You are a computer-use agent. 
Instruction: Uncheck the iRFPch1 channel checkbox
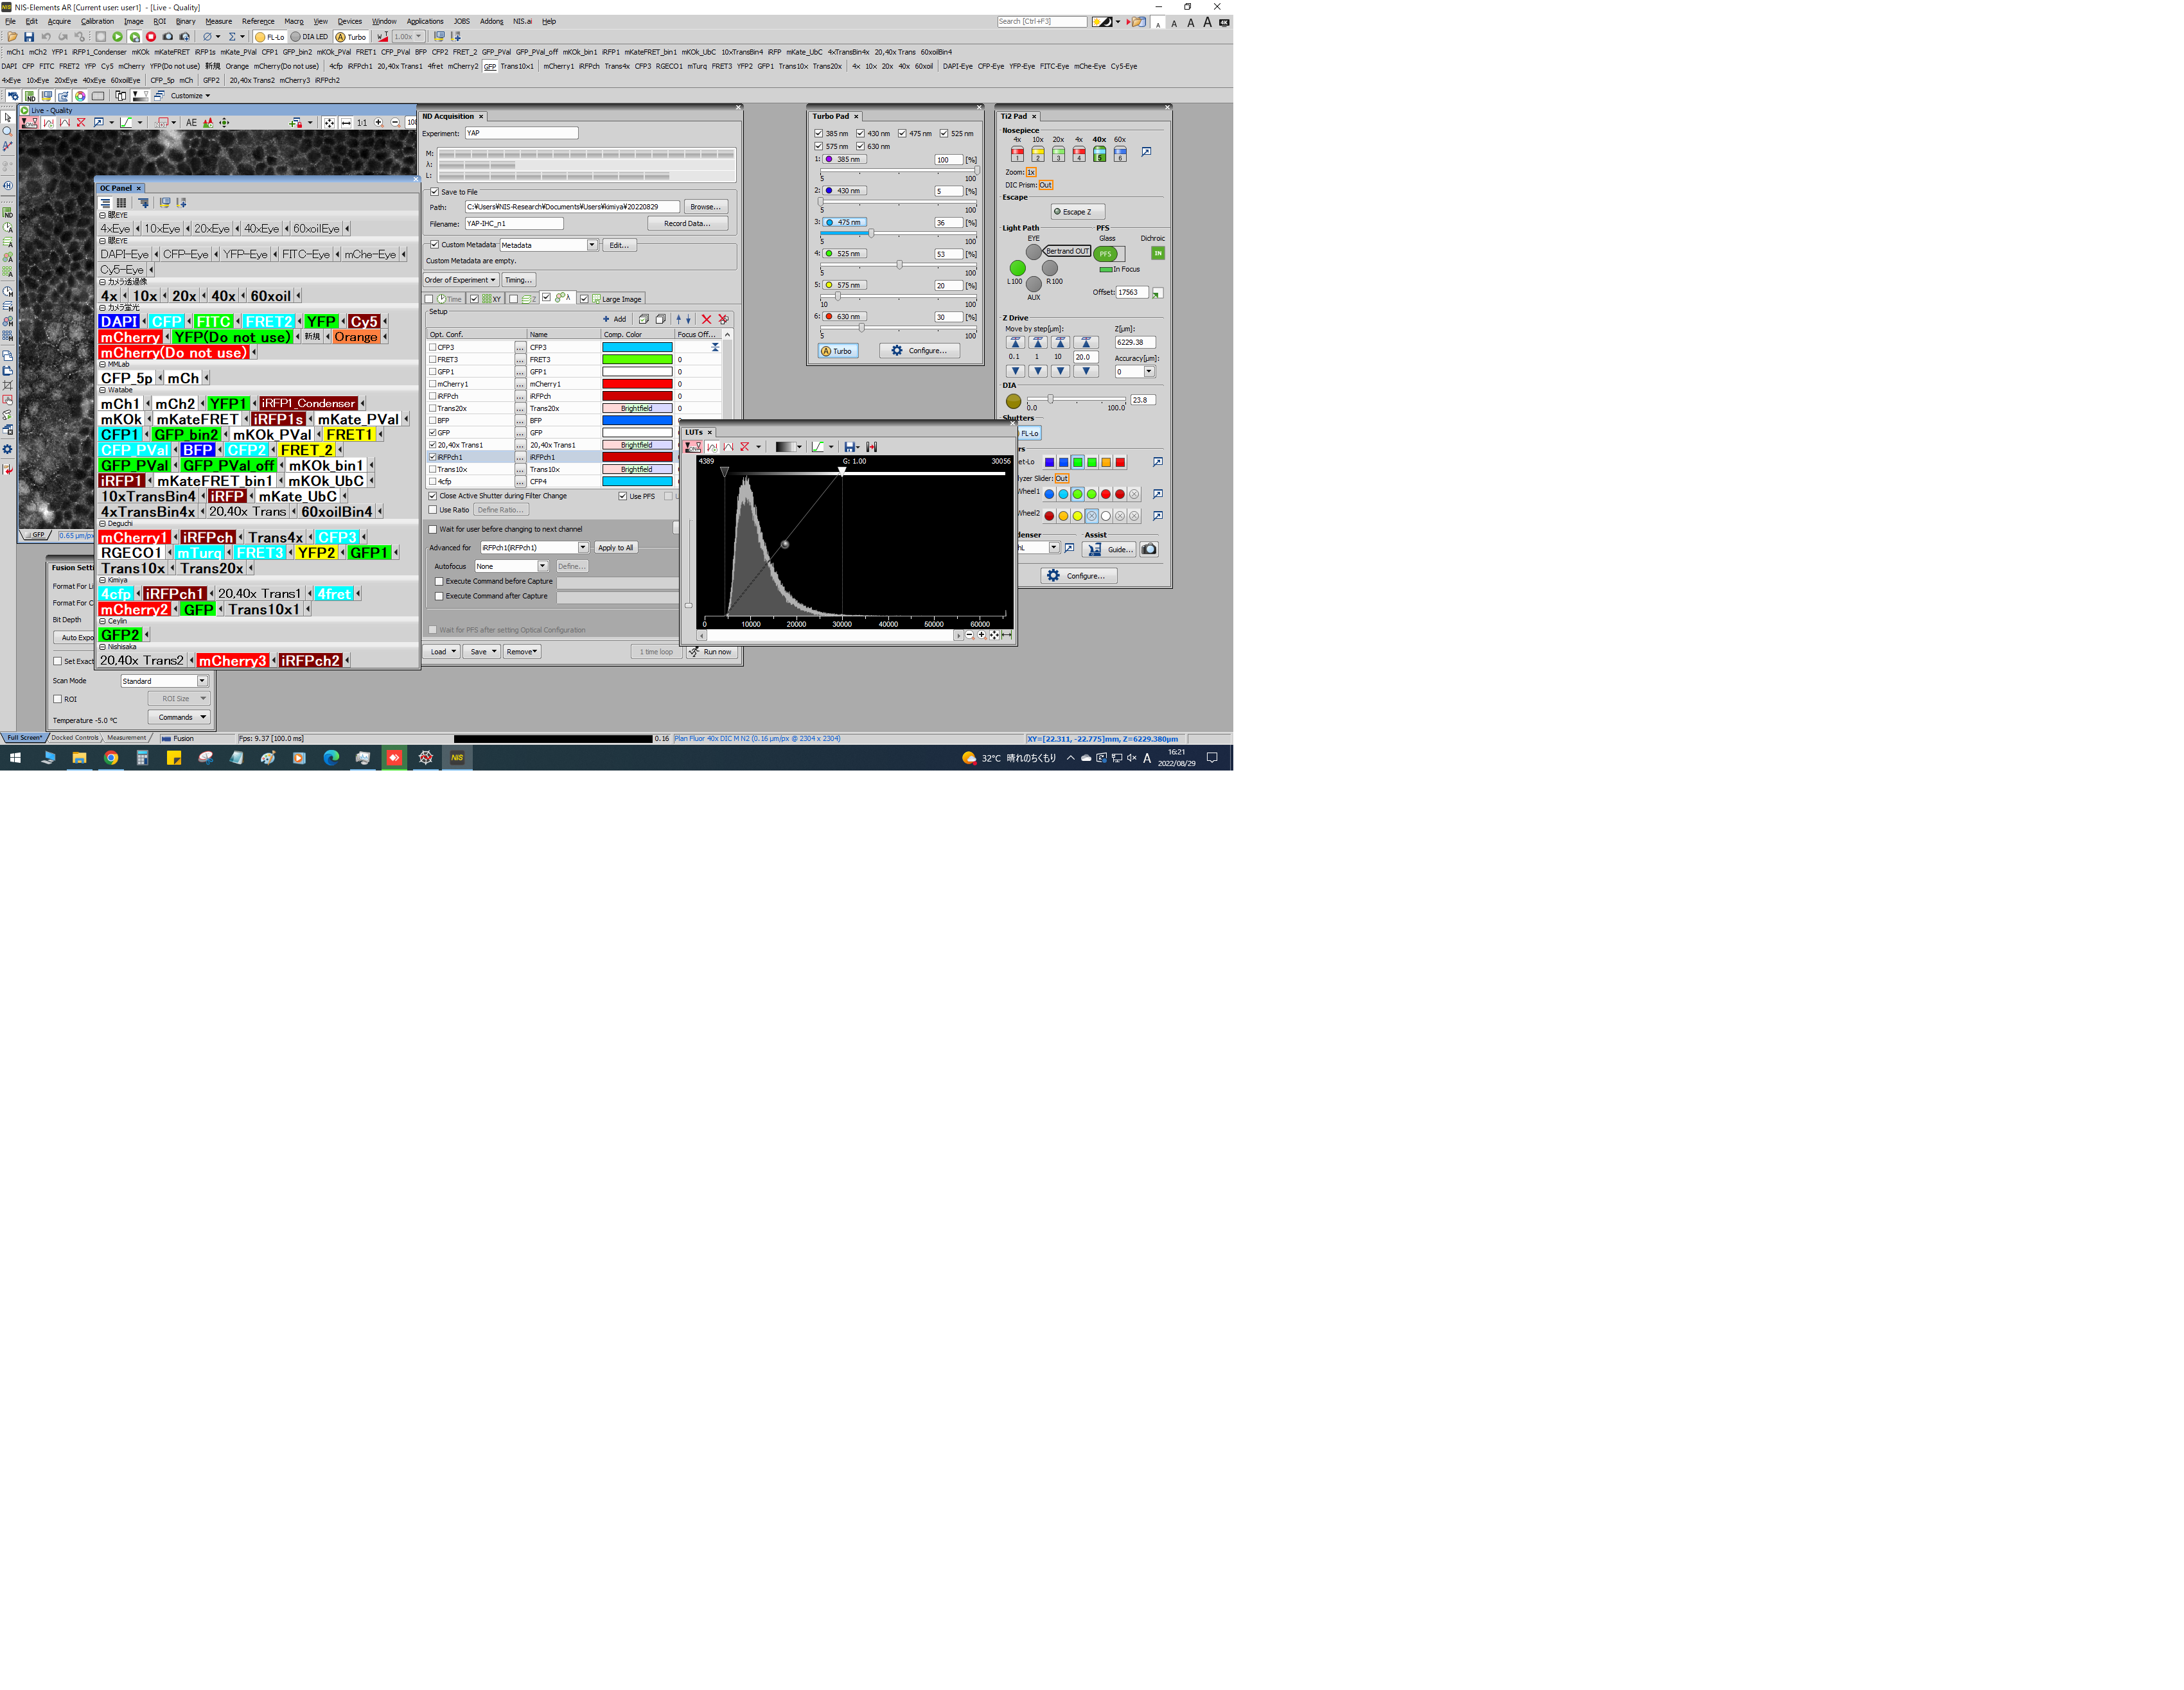pyautogui.click(x=433, y=457)
